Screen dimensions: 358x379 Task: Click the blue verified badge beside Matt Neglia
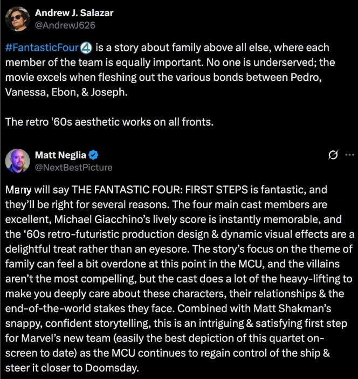tap(93, 155)
